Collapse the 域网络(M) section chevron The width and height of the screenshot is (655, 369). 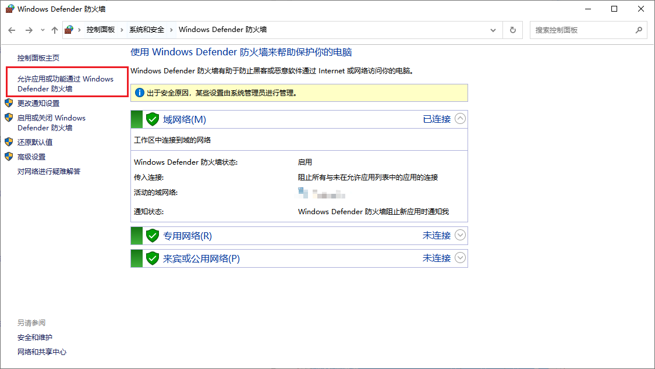click(460, 119)
